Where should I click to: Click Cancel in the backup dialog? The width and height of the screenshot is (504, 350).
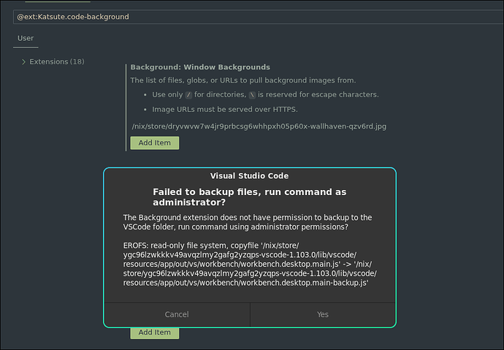coord(177,314)
